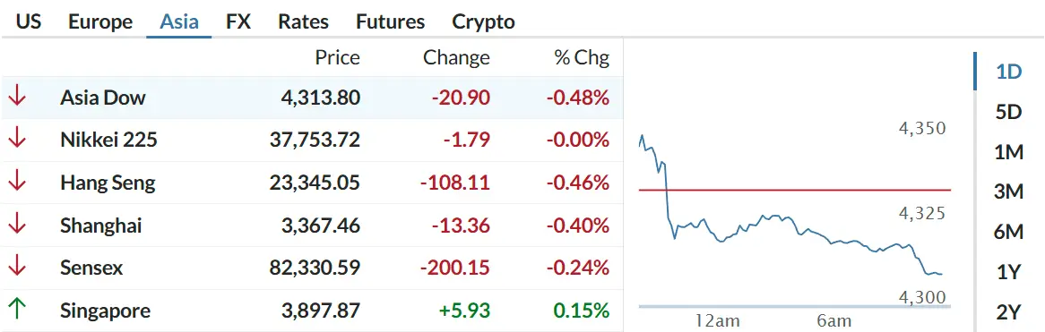Viewport: 1045px width, 332px height.
Task: Open the Nikkei 225 index link
Action: coord(108,140)
